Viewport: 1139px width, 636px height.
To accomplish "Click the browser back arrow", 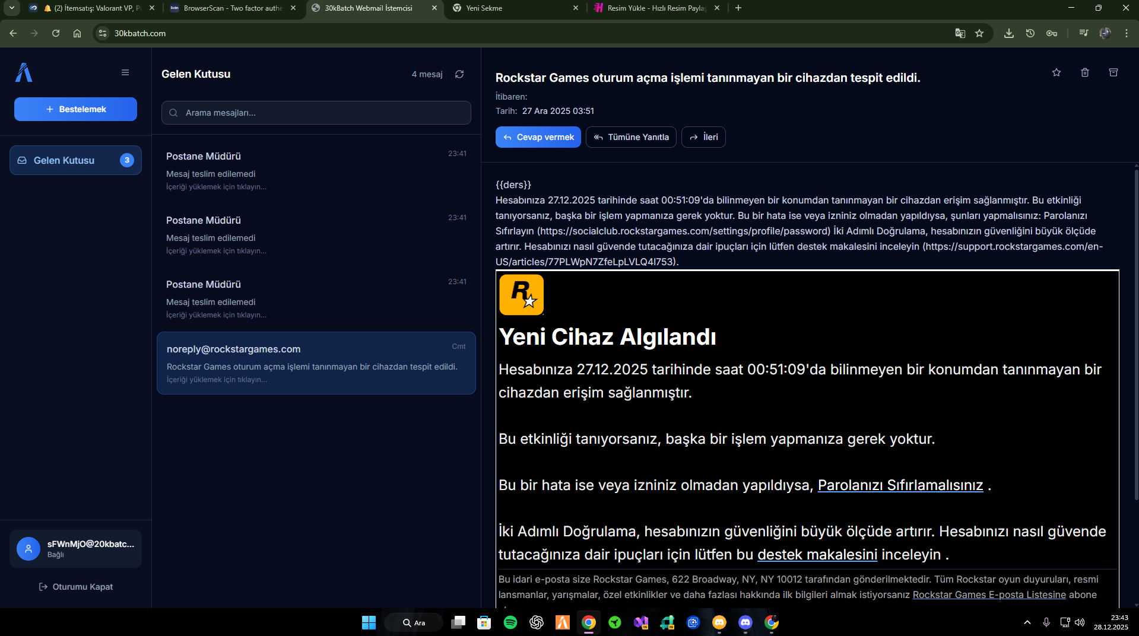I will click(13, 33).
